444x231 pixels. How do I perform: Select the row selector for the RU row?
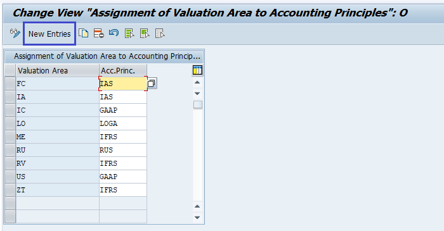coord(10,150)
